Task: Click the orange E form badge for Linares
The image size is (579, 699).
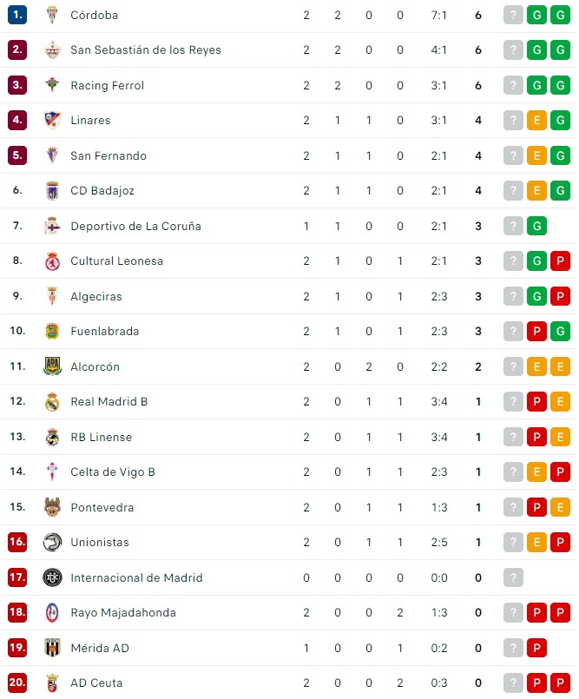Action: pos(536,120)
